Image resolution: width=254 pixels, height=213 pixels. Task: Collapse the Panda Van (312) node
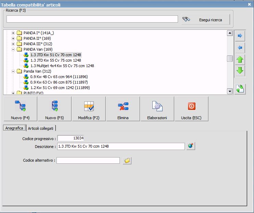(x=13, y=71)
